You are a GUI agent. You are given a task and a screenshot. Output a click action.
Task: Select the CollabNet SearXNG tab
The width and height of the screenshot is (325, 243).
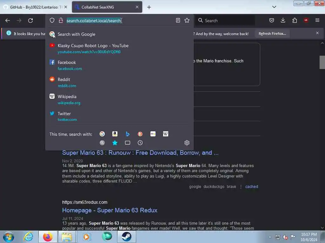pyautogui.click(x=107, y=7)
